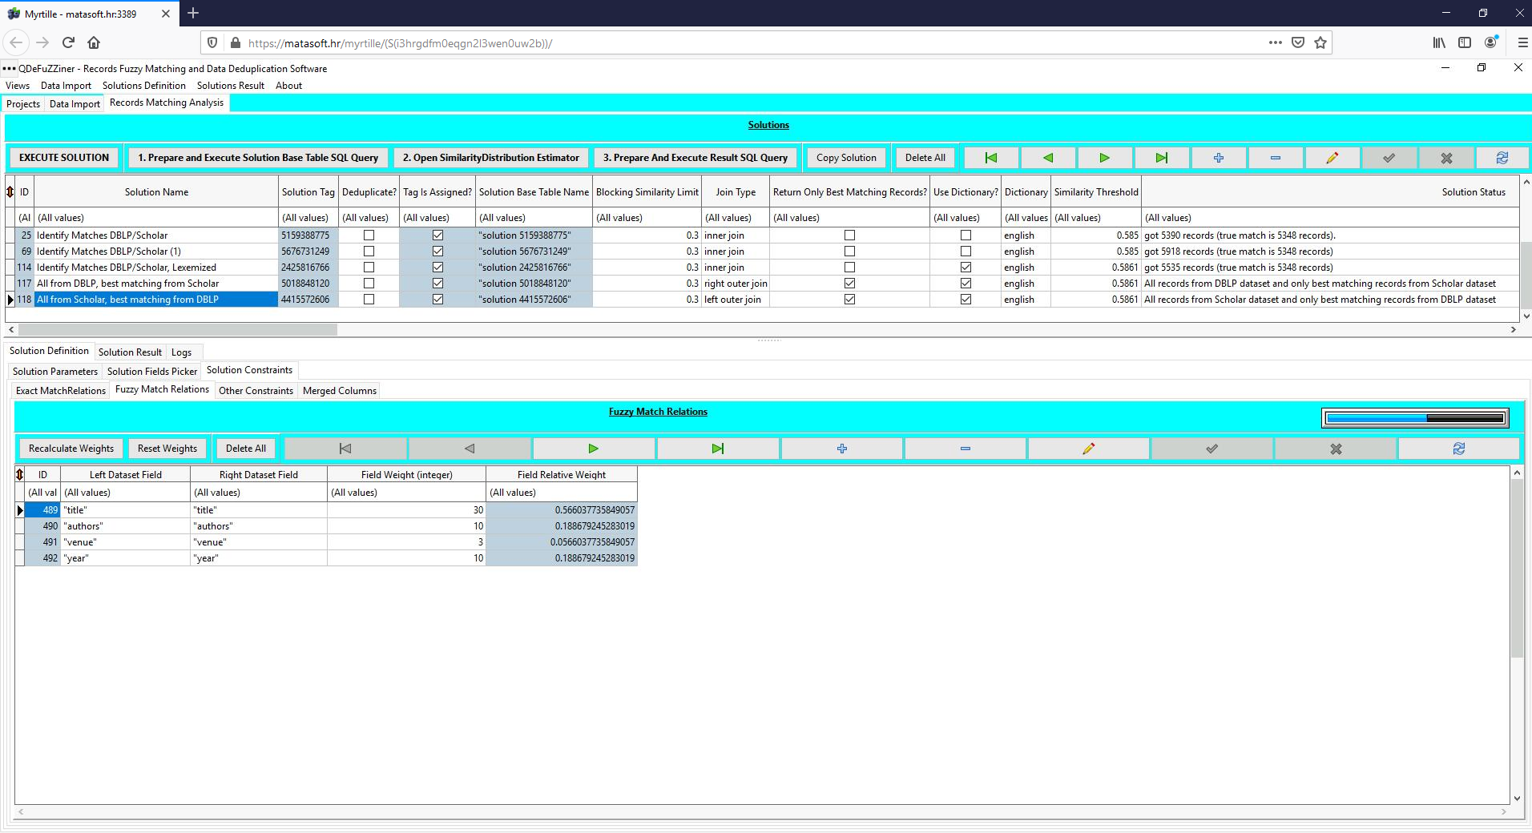Add new solution with plus icon
This screenshot has height=833, width=1532.
(x=1218, y=158)
